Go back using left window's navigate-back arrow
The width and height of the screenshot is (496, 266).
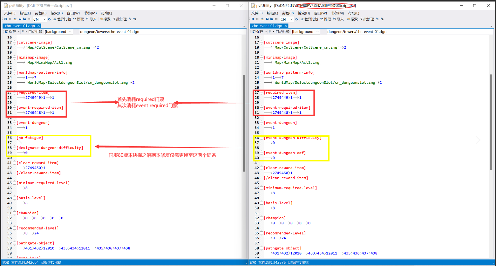[x=5, y=19]
